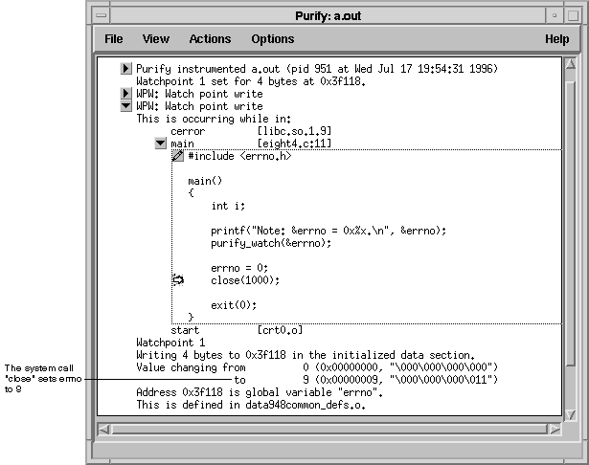Click 'Address 0x3f118 is global variable' line
The height and width of the screenshot is (465, 589).
pyautogui.click(x=260, y=392)
